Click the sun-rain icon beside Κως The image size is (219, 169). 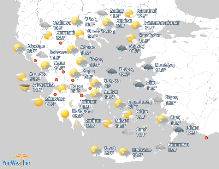163,120
